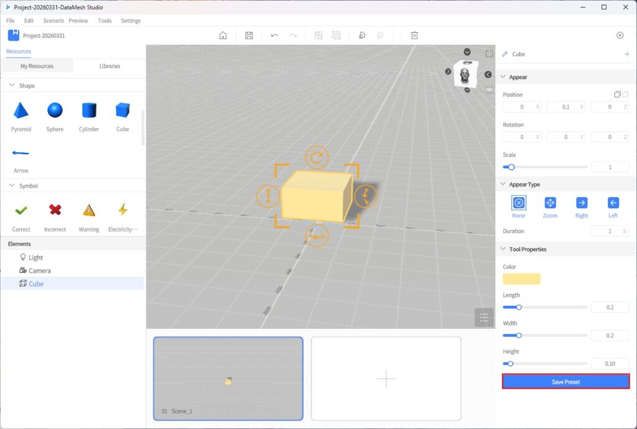Switch to the My Resources tab
This screenshot has width=637, height=429.
(x=37, y=66)
